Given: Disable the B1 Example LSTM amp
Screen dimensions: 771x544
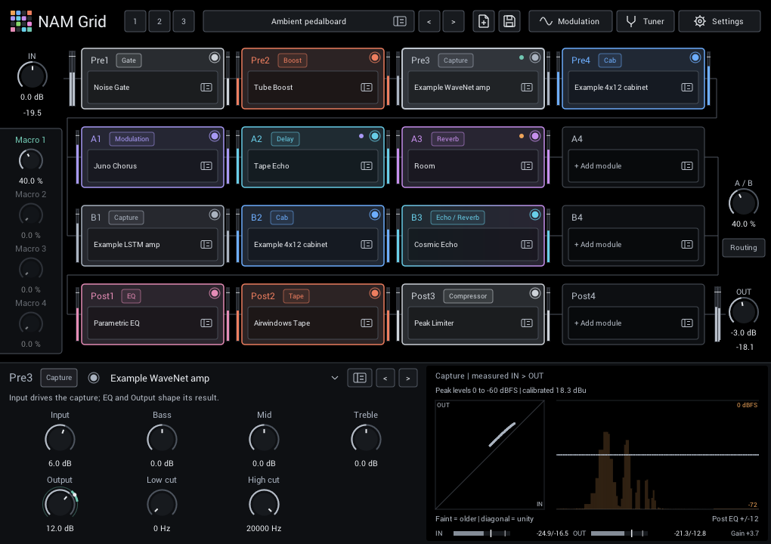Looking at the screenshot, I should pos(215,215).
